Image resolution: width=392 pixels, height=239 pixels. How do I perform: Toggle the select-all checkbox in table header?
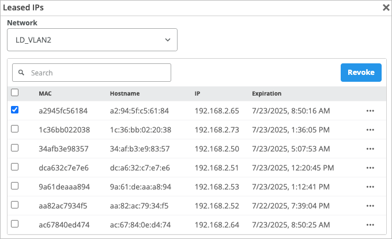15,93
